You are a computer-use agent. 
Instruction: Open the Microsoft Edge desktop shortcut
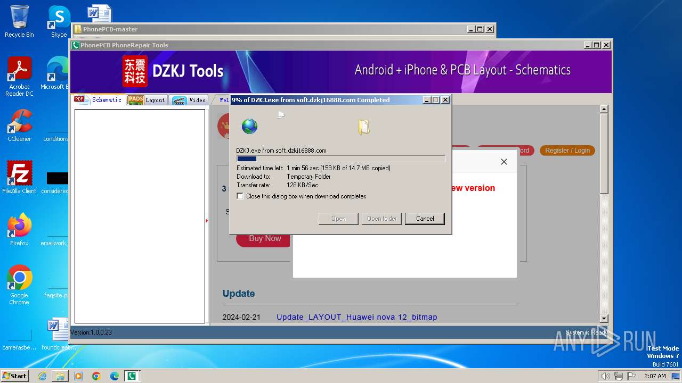55,73
